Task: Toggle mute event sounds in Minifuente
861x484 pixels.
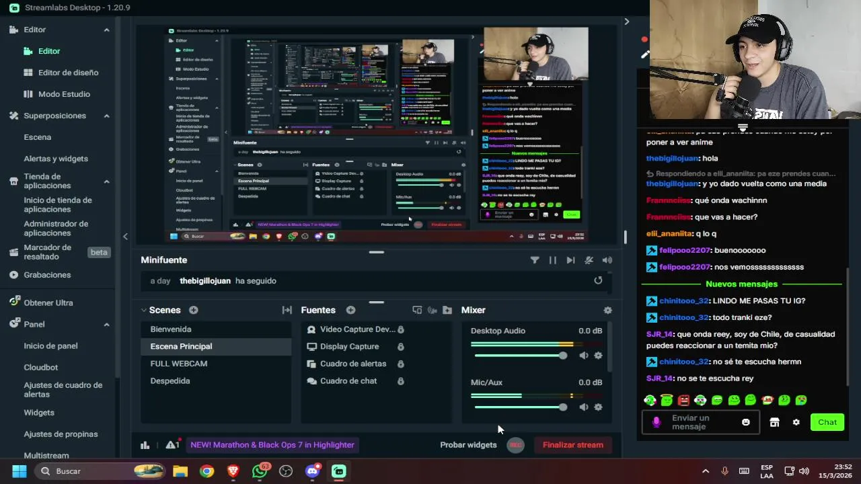Action: click(589, 260)
